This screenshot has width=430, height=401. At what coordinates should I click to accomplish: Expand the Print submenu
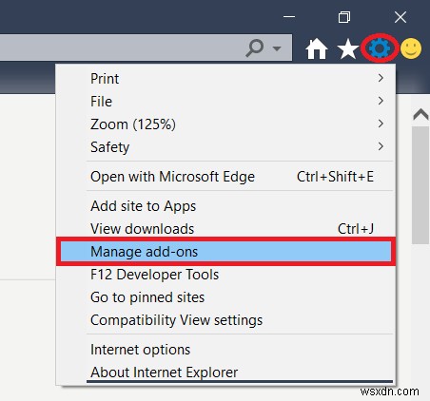tap(225, 78)
